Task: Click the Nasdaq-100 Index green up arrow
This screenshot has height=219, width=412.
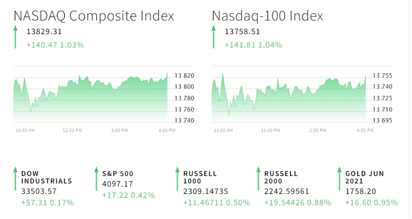Action: click(213, 37)
